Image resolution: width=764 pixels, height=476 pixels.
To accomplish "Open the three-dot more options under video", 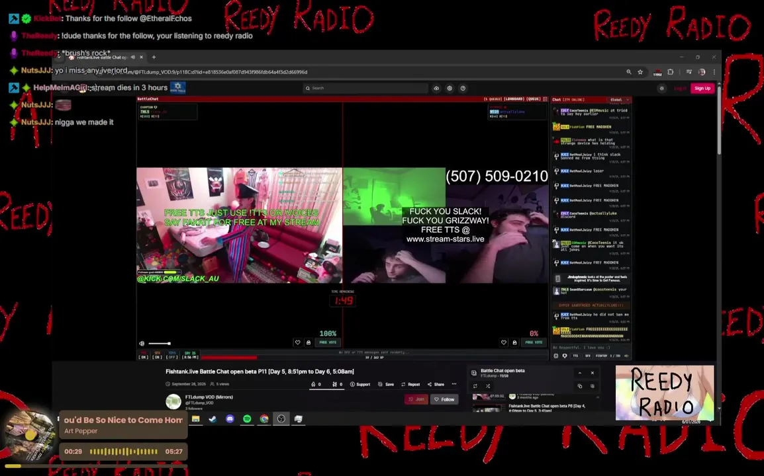I will click(x=454, y=384).
